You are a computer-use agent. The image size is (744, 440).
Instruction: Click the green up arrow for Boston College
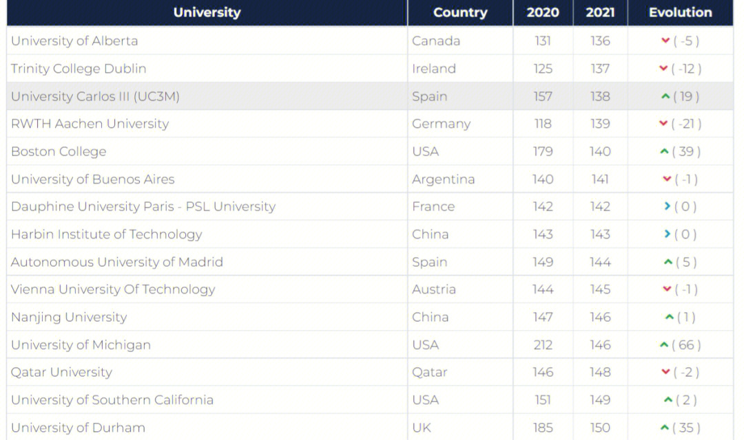click(664, 151)
